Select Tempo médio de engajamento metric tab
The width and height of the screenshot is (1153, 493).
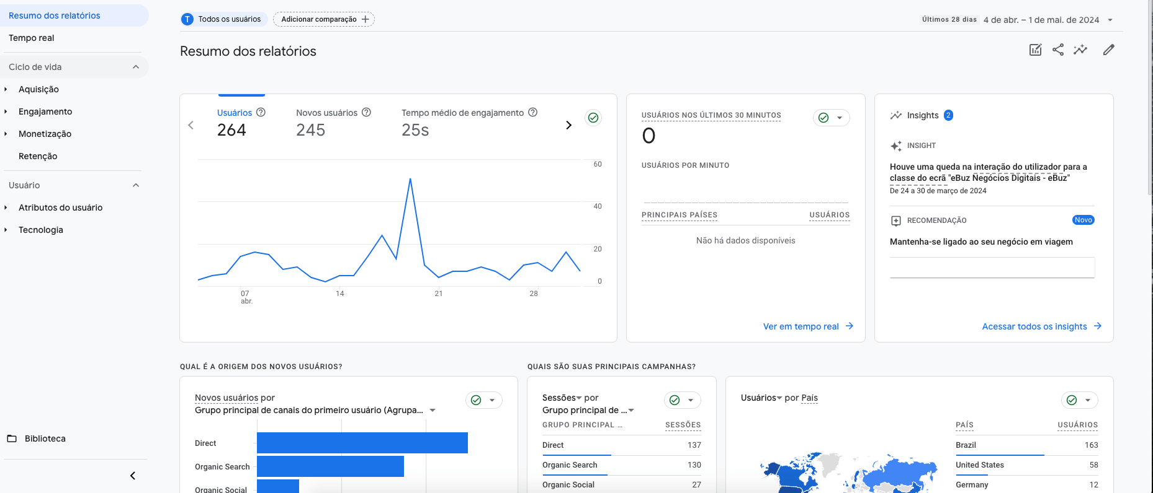click(x=469, y=123)
